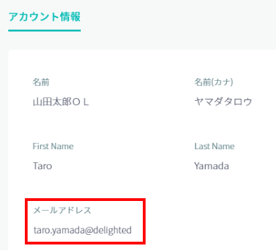Screen dimensions: 276x250
Task: Select the Last Name label
Action: (x=215, y=146)
